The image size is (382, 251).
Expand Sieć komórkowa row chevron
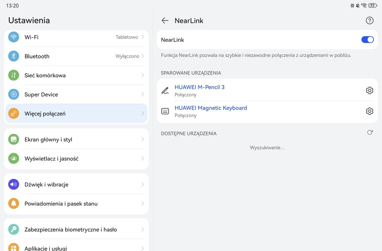[x=143, y=75]
